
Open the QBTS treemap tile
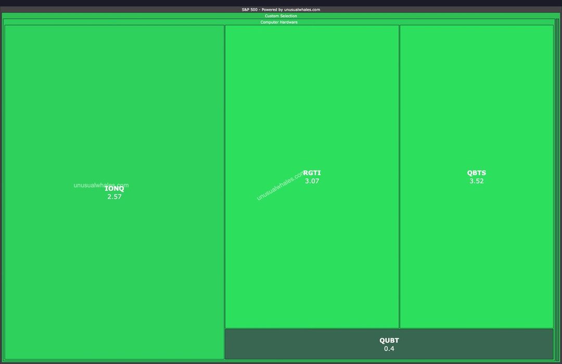pos(476,176)
